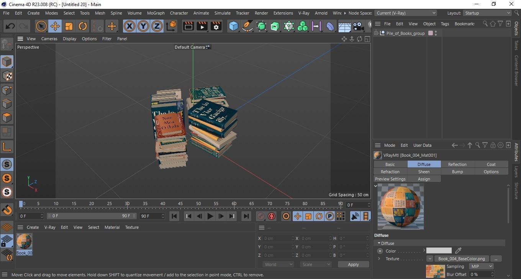Image resolution: width=521 pixels, height=279 pixels.
Task: Go to start of timeline
Action: 174,216
